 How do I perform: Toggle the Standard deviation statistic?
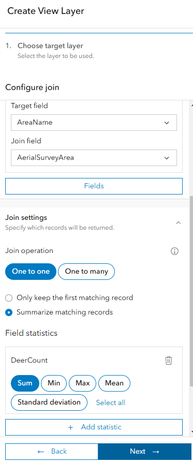(x=49, y=402)
